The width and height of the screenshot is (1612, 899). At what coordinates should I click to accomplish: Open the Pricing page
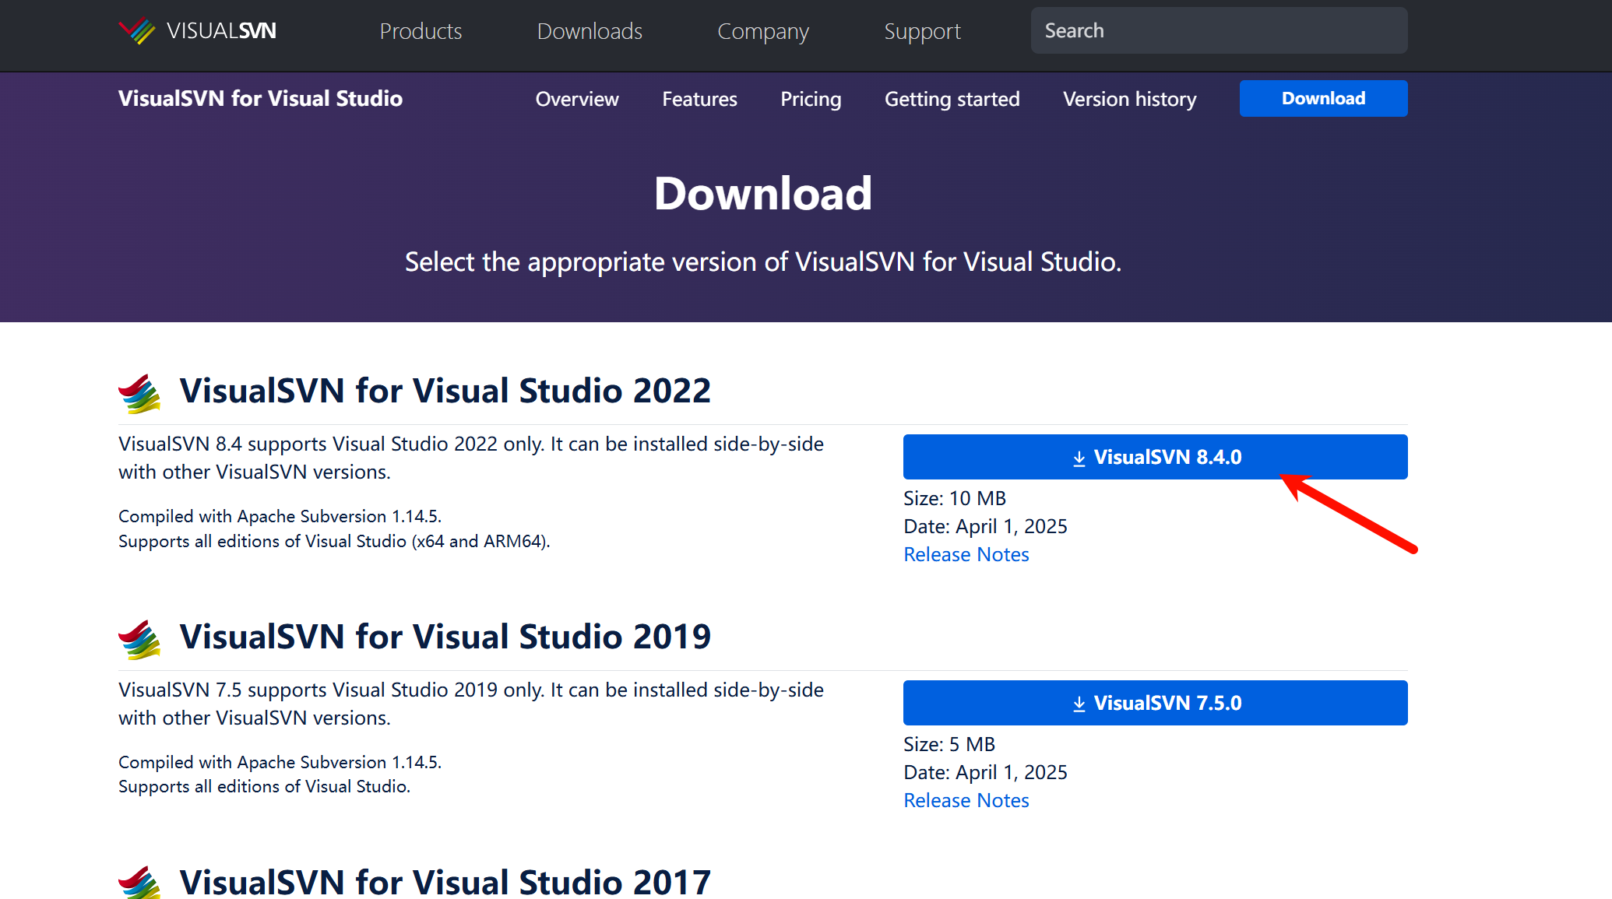pyautogui.click(x=811, y=99)
